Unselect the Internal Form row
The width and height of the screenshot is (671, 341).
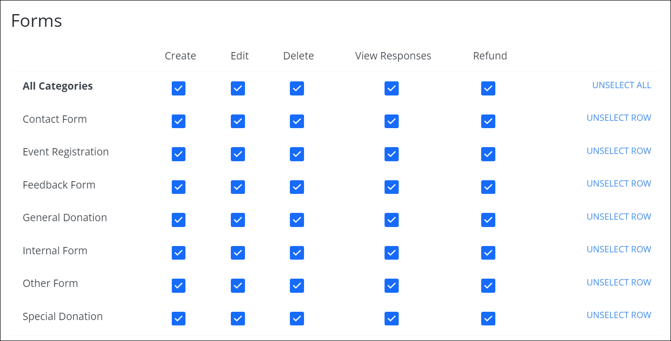tap(619, 249)
